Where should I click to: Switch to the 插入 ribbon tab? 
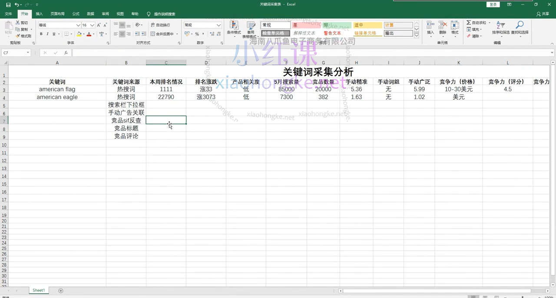39,13
